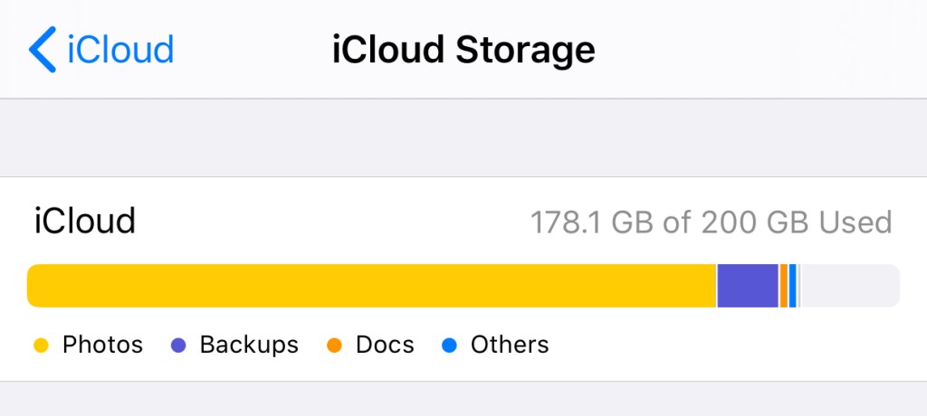The height and width of the screenshot is (416, 927).
Task: Tap the blue Others segment in storage bar
Action: (x=793, y=286)
